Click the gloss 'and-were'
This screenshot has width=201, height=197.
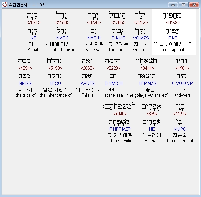182,95
